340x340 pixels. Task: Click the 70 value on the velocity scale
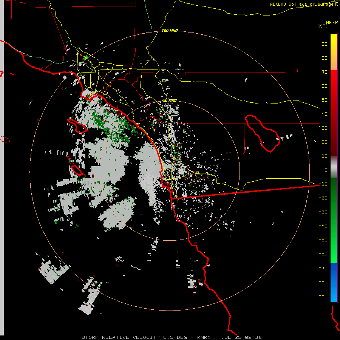tap(325, 72)
